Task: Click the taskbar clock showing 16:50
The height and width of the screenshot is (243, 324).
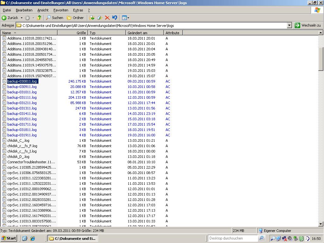Action: click(316, 239)
